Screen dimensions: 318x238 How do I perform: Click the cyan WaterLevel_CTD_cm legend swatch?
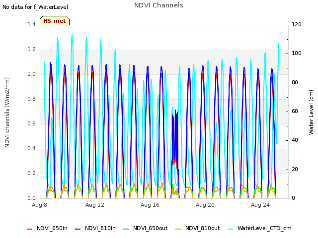pos(231,229)
